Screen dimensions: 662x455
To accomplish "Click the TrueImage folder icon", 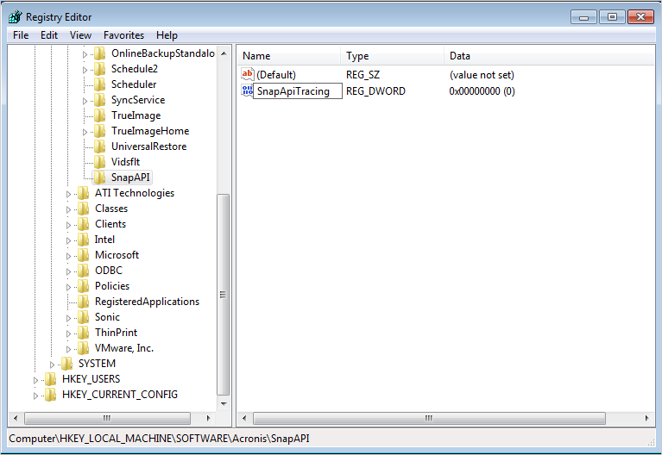I will [100, 115].
